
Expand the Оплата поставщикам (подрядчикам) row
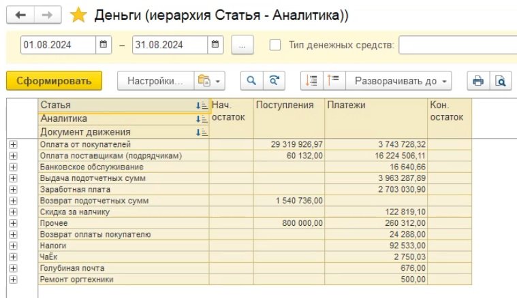13,156
